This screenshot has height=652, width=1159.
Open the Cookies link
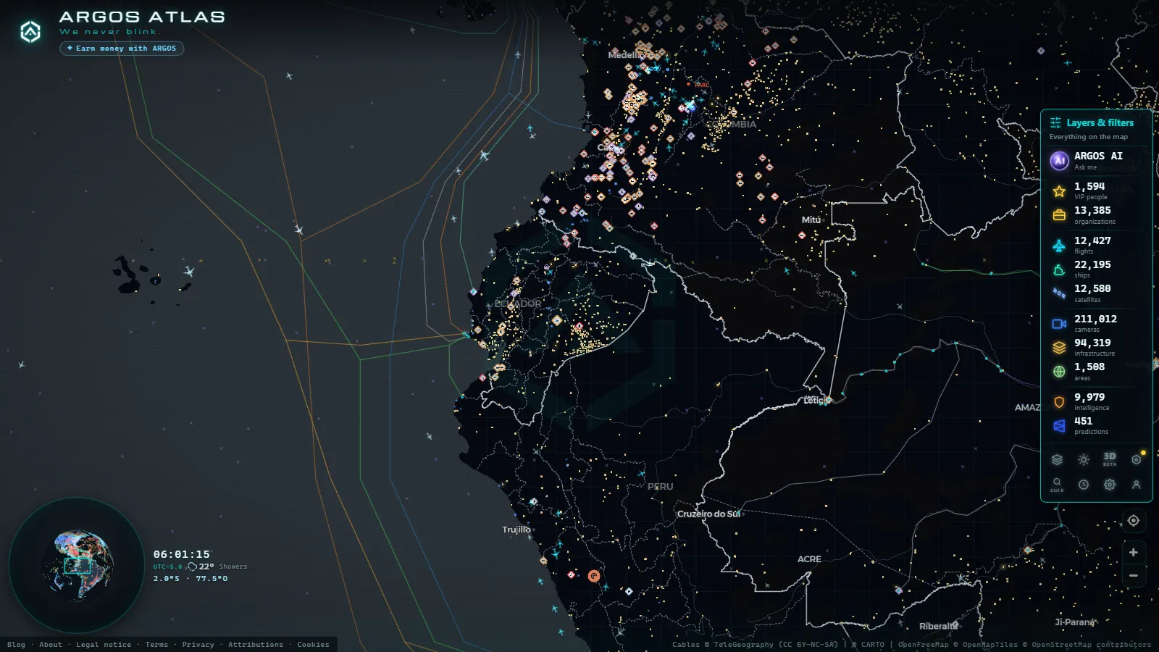pos(313,645)
